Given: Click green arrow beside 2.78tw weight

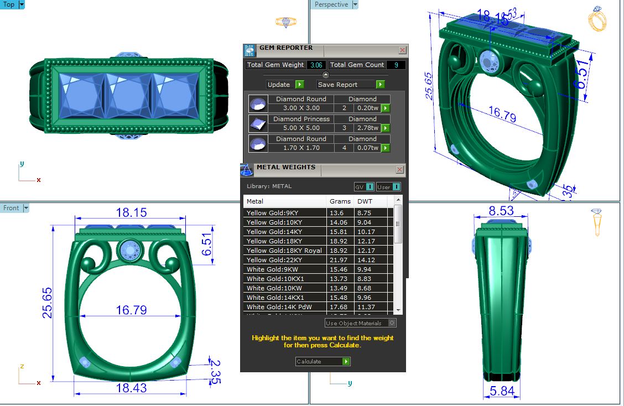Looking at the screenshot, I should tap(386, 128).
